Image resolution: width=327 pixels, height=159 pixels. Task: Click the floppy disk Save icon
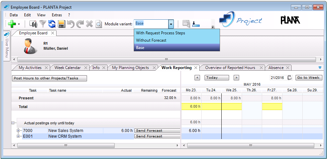click(x=61, y=24)
